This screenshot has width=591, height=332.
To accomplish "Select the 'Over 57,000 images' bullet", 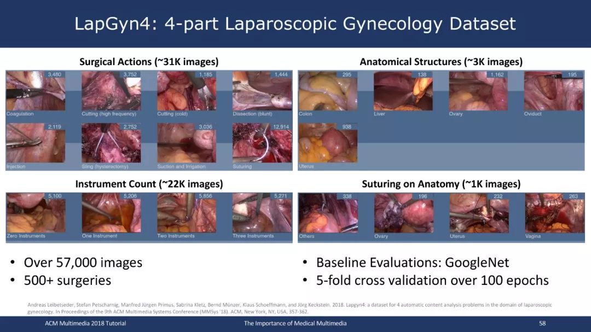I will pos(83,263).
